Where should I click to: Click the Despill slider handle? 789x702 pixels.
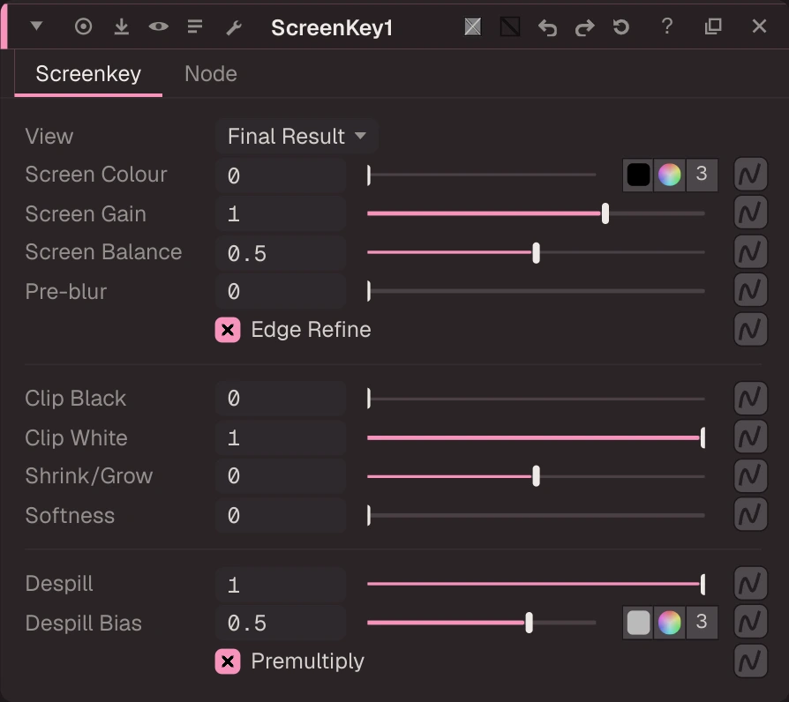(703, 584)
